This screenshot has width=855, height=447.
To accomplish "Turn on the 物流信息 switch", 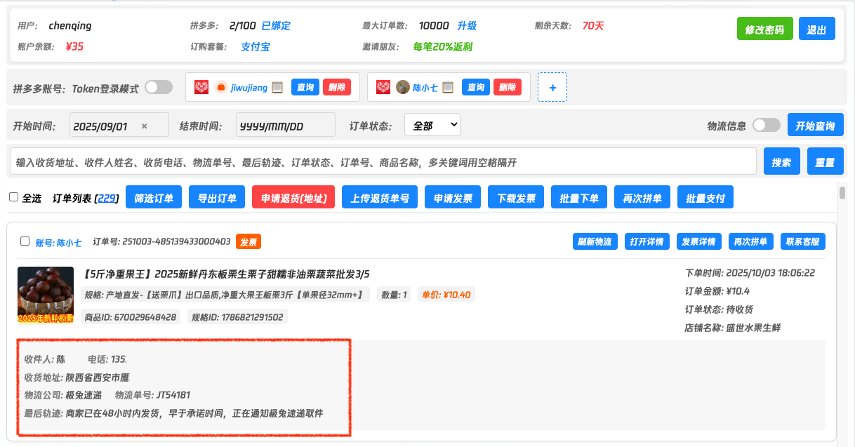I will 766,126.
